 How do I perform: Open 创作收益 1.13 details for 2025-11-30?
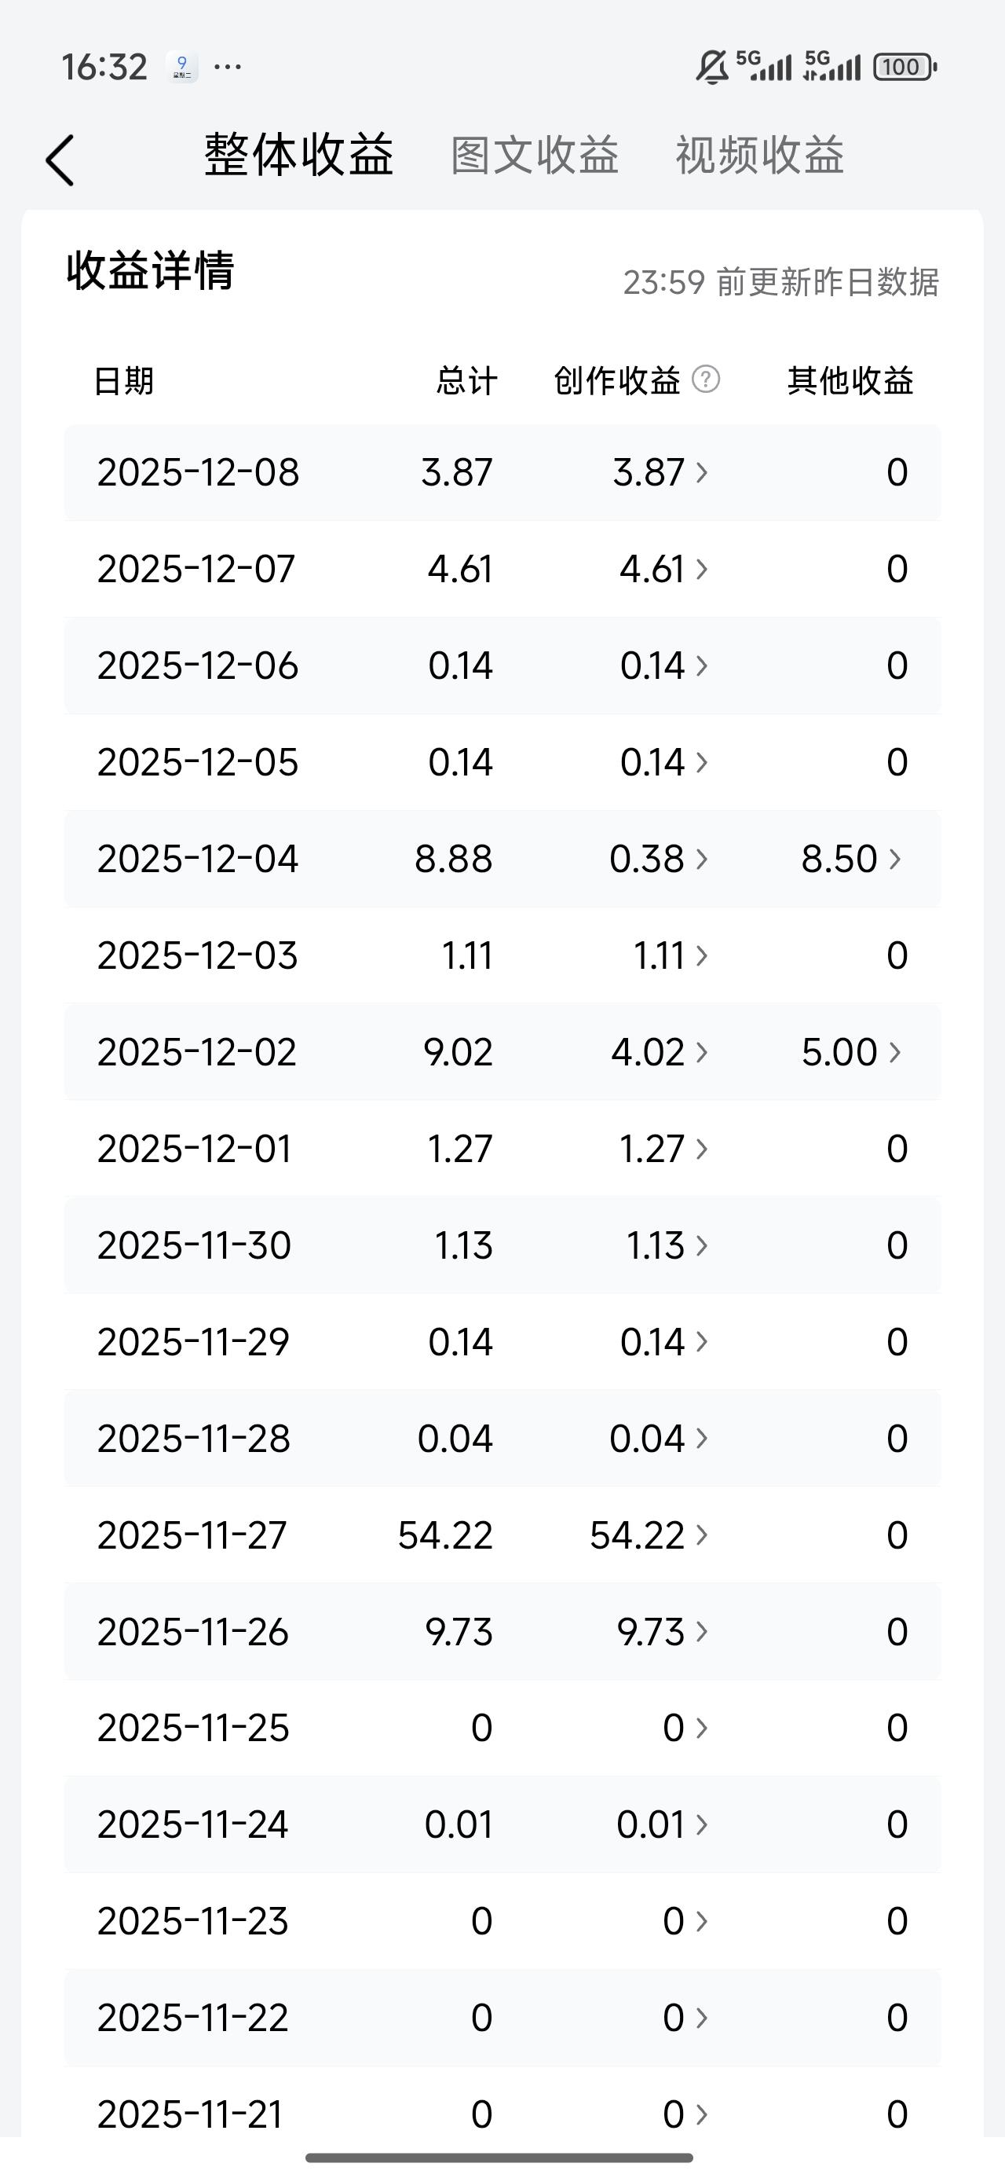pyautogui.click(x=667, y=1245)
